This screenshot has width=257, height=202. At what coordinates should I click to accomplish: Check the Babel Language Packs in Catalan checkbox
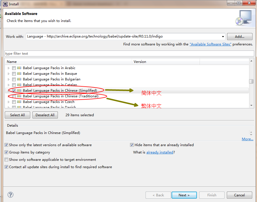(14, 85)
